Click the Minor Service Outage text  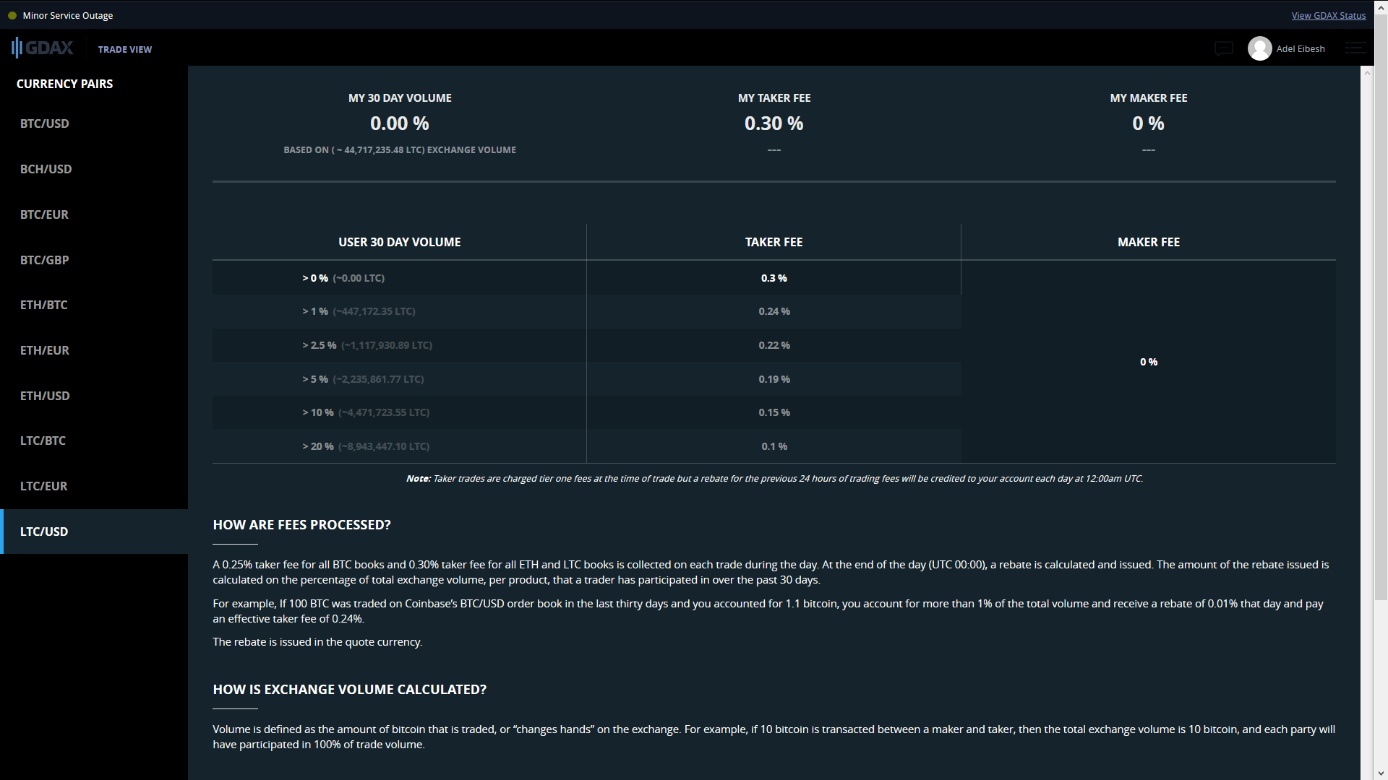(x=68, y=15)
